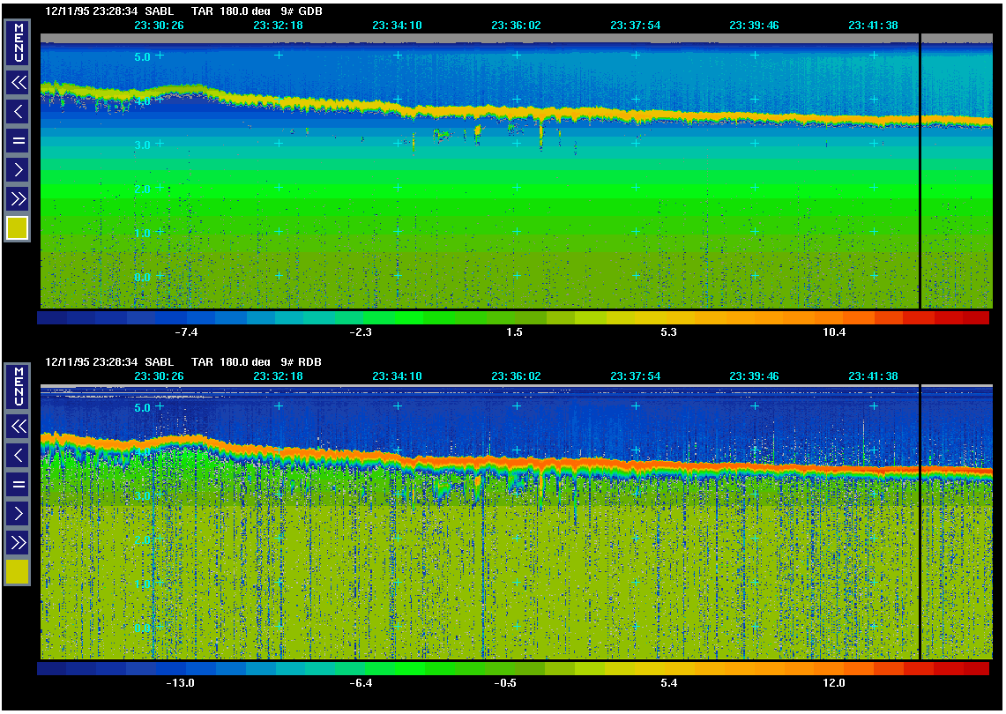Select the 23:41:38 time label in bottom panel
1006x714 pixels.
pos(873,376)
